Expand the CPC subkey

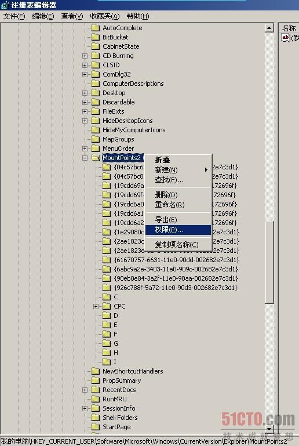pyautogui.click(x=96, y=306)
